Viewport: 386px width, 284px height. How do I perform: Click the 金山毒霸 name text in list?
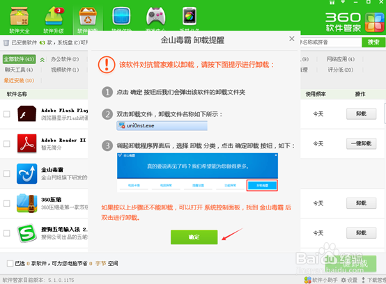(x=52, y=170)
